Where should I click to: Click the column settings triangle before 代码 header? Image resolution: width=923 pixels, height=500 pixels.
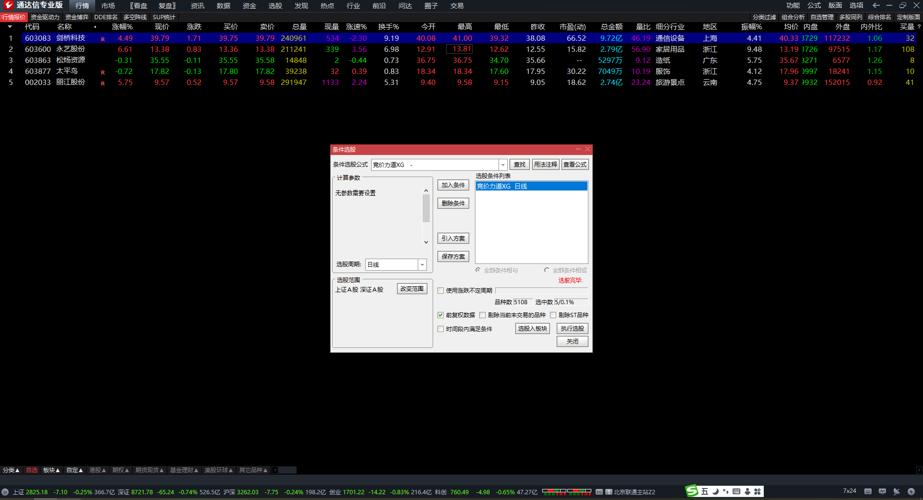10,27
